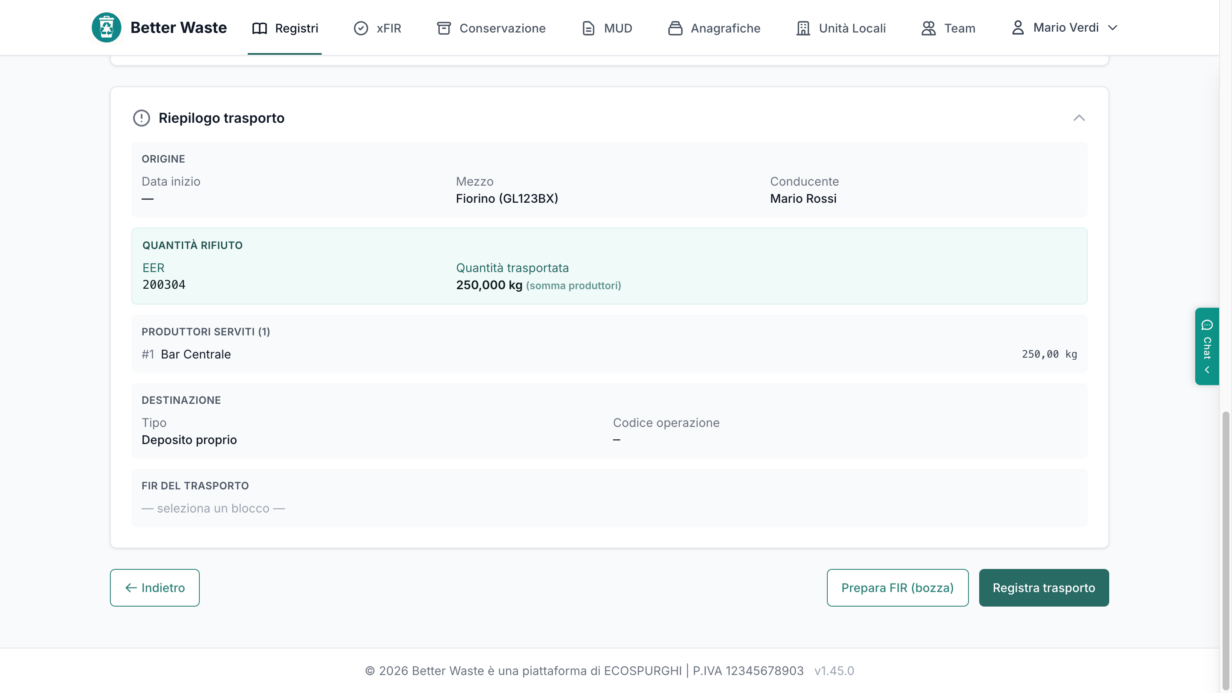1232x693 pixels.
Task: Open the FIR block selector 'seleziona un blocco'
Action: 213,508
